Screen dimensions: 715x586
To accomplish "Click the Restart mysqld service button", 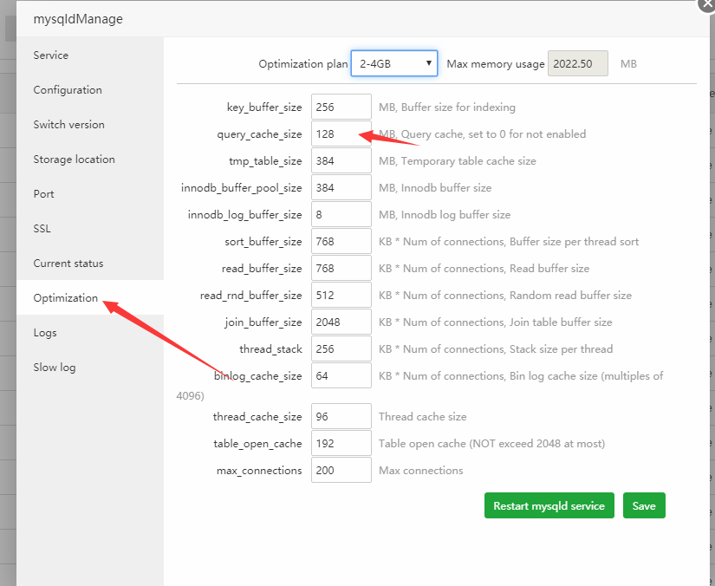I will pos(549,505).
